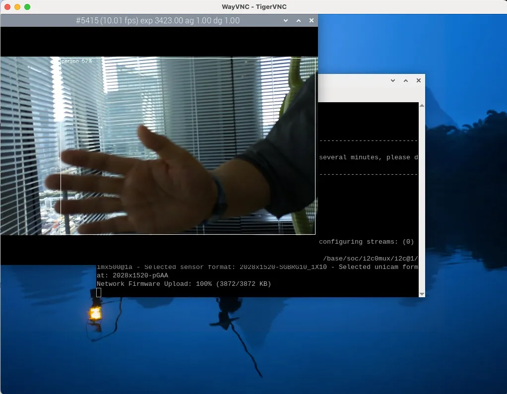Click terminal scrollbar down arrow
Screen dimensions: 507x394
click(x=422, y=294)
